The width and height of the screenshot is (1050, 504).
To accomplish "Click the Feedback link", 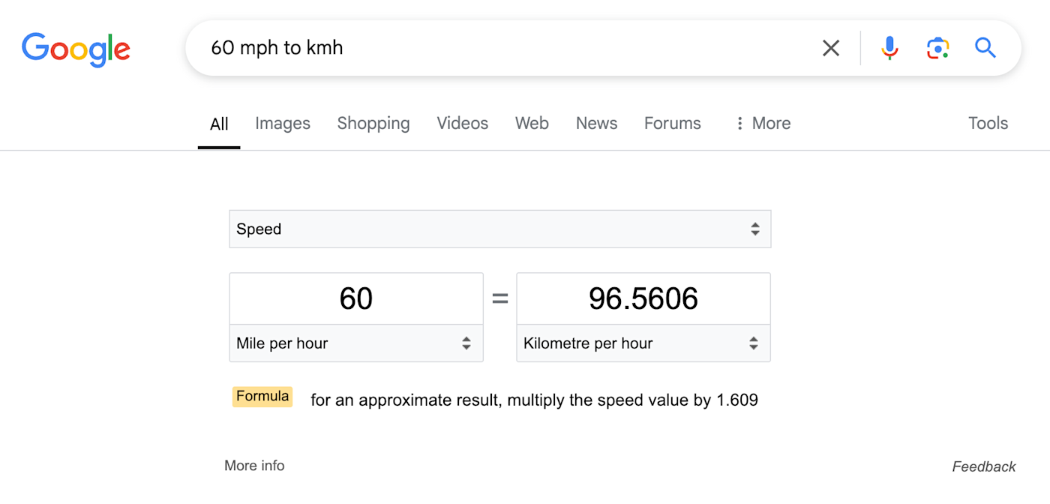I will coord(984,466).
